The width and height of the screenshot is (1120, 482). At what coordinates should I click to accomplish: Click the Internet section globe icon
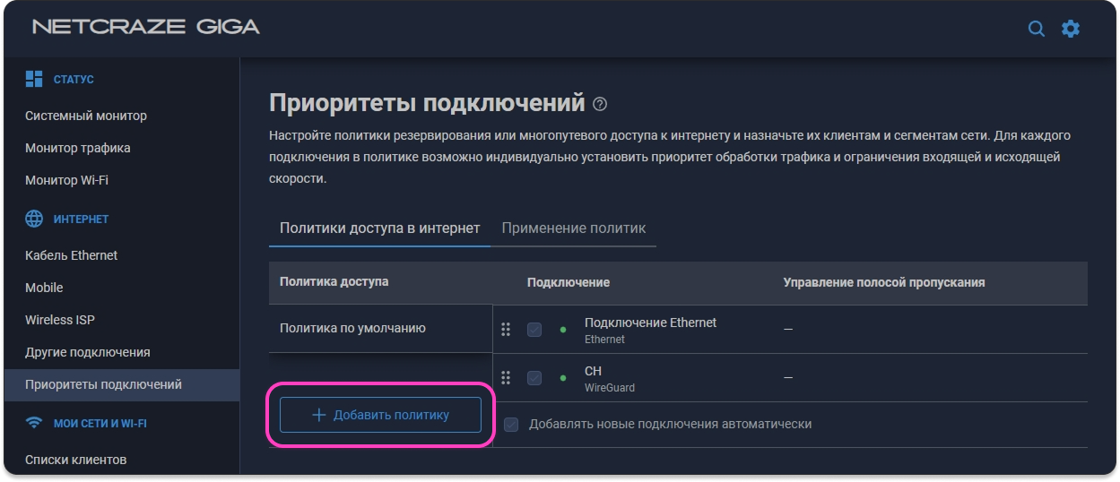[34, 219]
